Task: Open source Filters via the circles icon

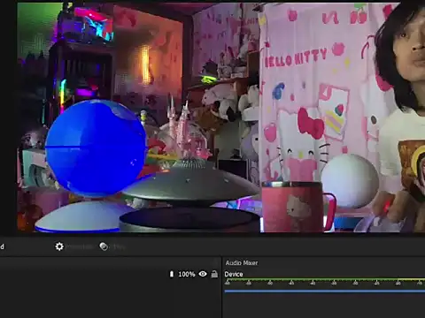Action: (104, 246)
